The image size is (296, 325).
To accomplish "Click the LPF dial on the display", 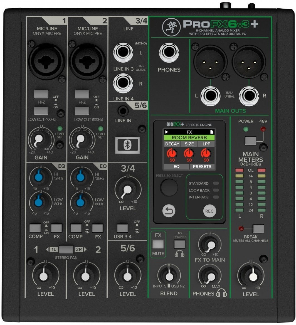I will tap(206, 153).
